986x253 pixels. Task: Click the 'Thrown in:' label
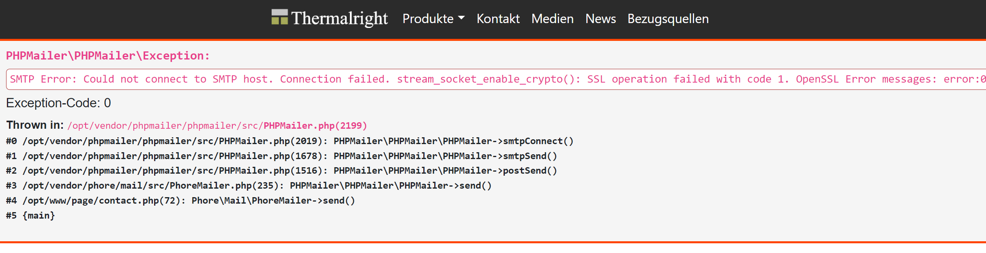[x=35, y=125]
